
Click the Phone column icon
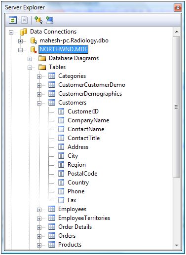coord(61,191)
